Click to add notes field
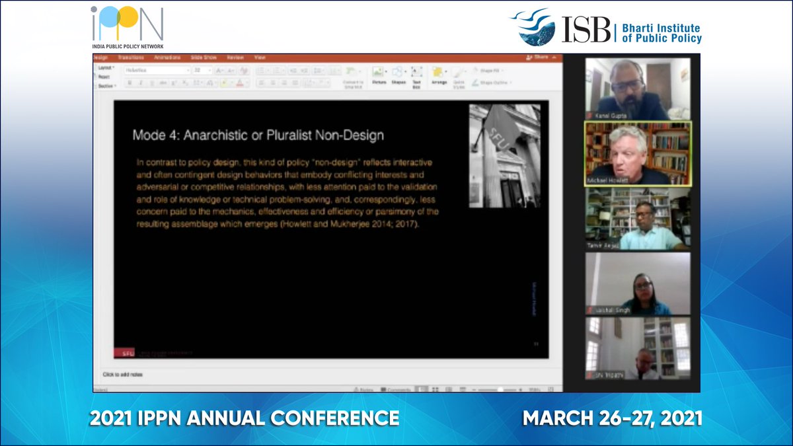The image size is (793, 446). coord(122,375)
